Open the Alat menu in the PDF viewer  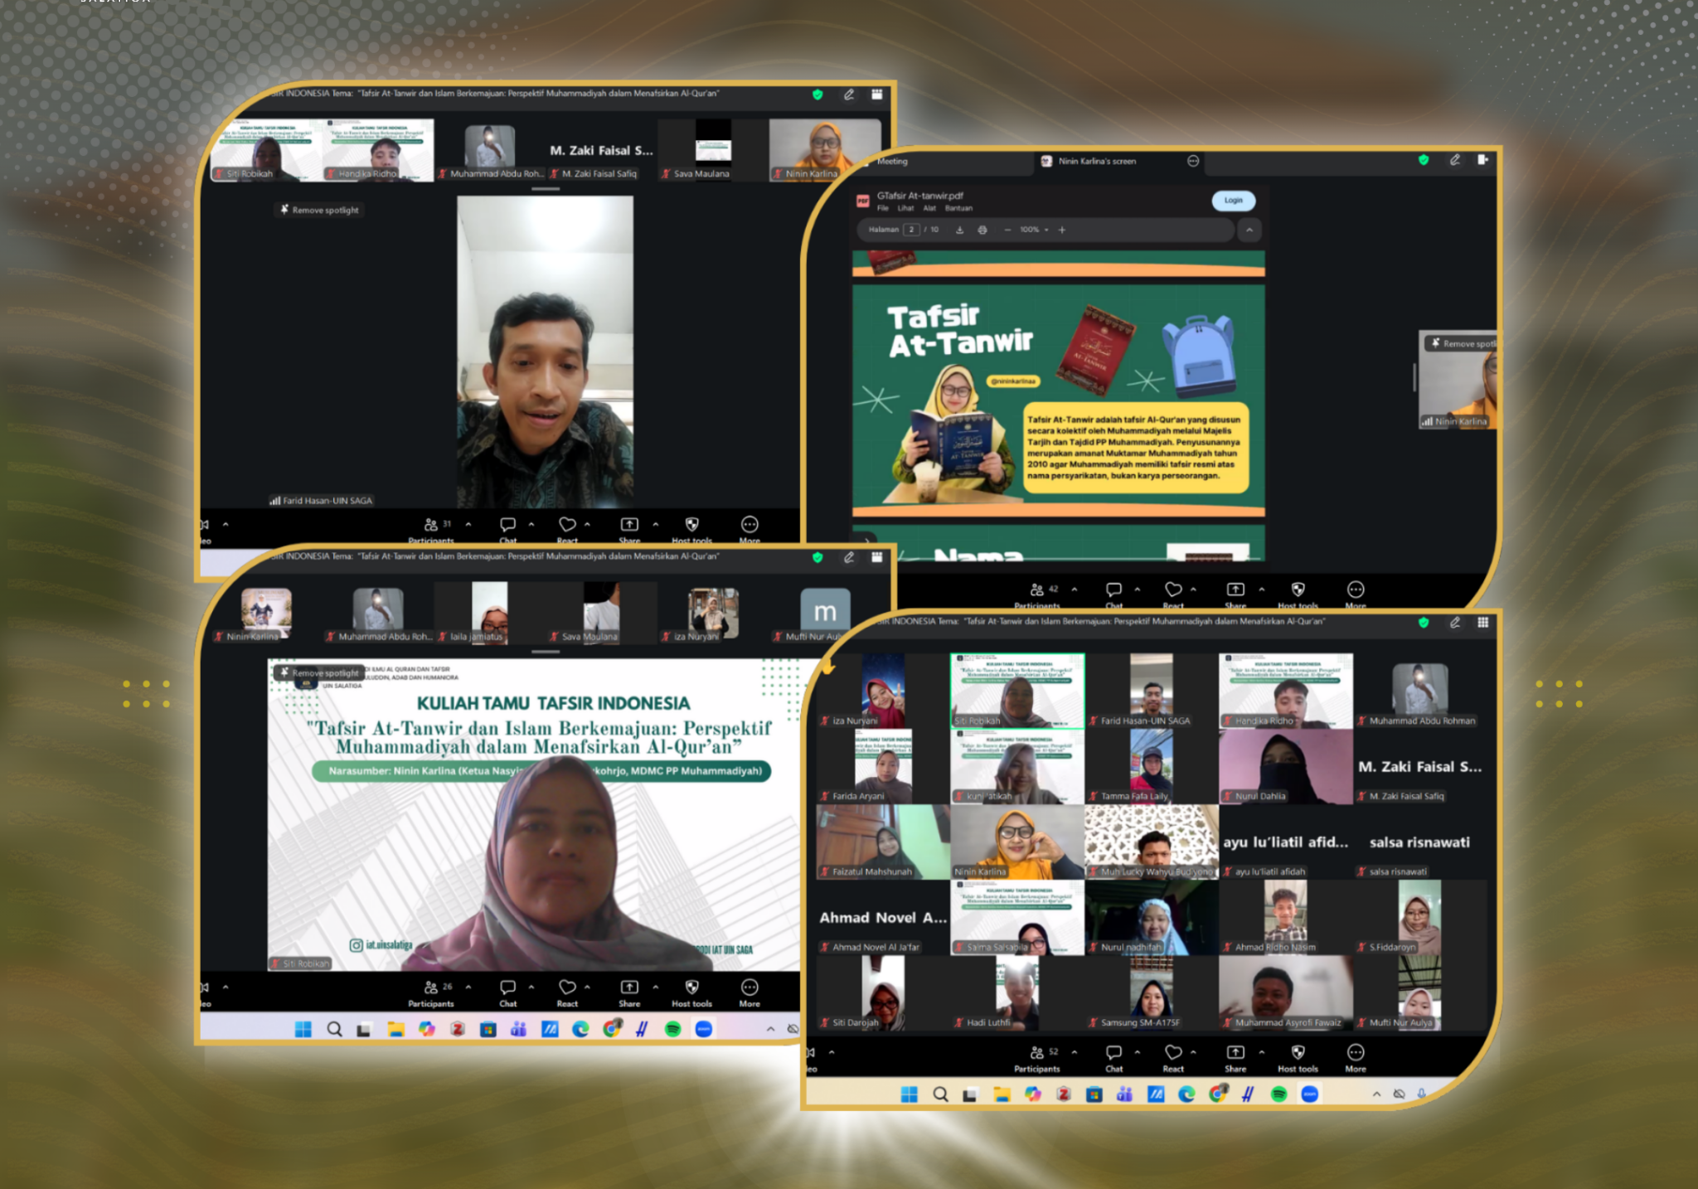coord(929,208)
